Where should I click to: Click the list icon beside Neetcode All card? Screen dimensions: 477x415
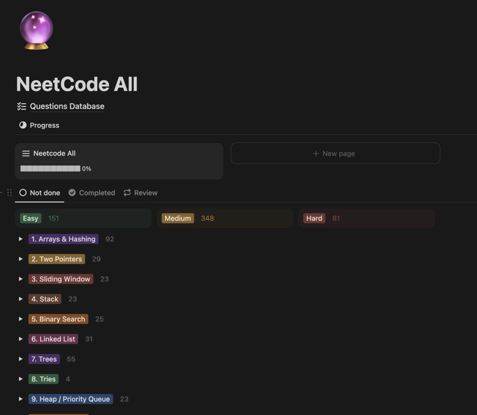click(26, 154)
